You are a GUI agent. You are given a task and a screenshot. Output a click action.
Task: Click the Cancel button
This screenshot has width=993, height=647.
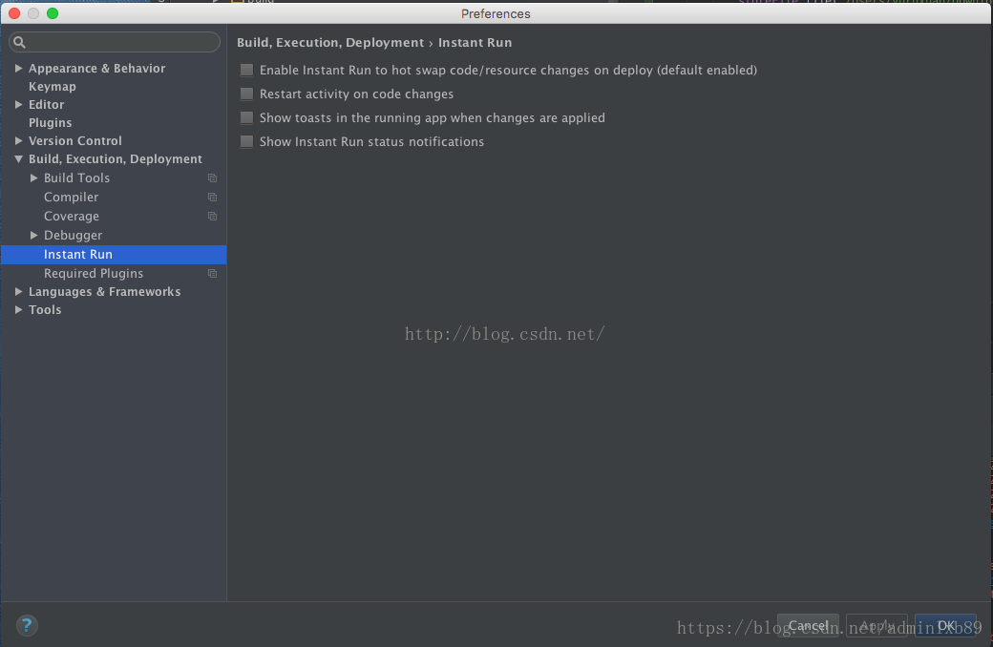[808, 625]
